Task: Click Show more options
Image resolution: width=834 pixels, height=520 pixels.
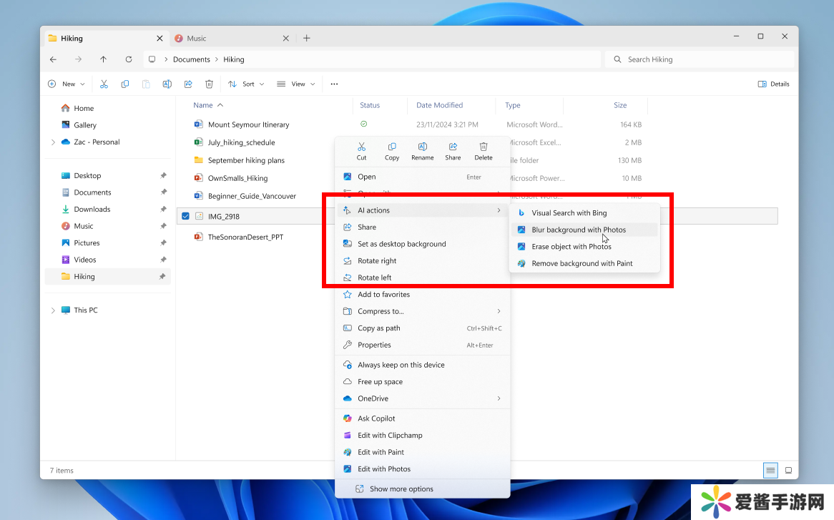Action: pos(401,489)
